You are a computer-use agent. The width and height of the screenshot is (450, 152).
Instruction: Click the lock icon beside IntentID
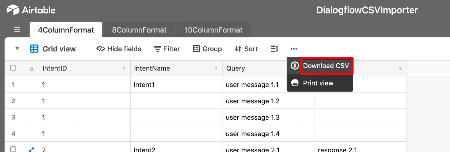point(31,69)
